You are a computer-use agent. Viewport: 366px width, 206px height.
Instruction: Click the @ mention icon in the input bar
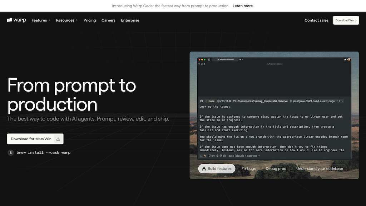[x=221, y=155]
